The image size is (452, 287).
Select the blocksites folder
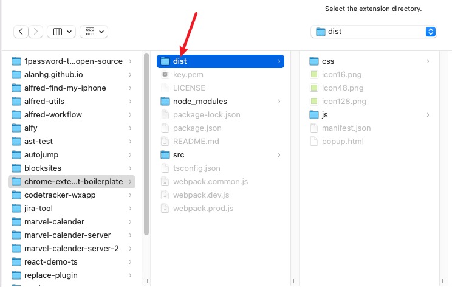point(72,168)
